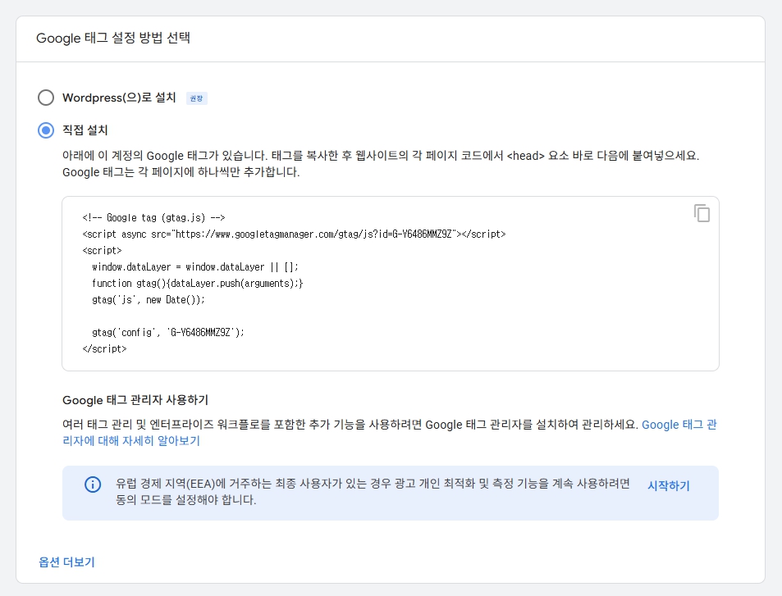Click the Google tag (gtag.js) comment line
The image size is (782, 596).
153,218
